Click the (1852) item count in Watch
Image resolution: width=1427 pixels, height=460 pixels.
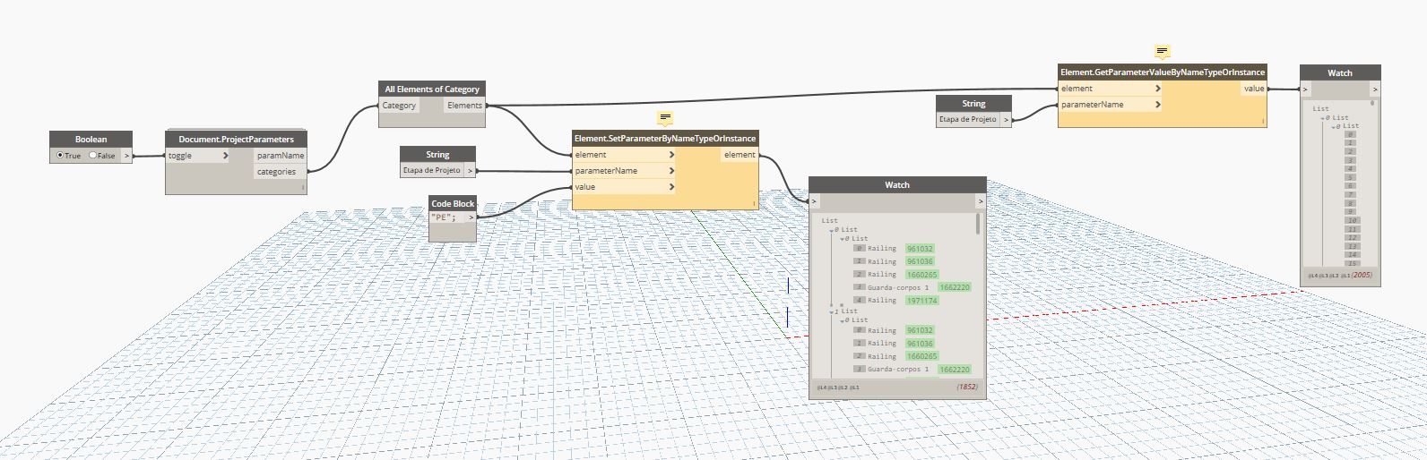click(x=966, y=387)
